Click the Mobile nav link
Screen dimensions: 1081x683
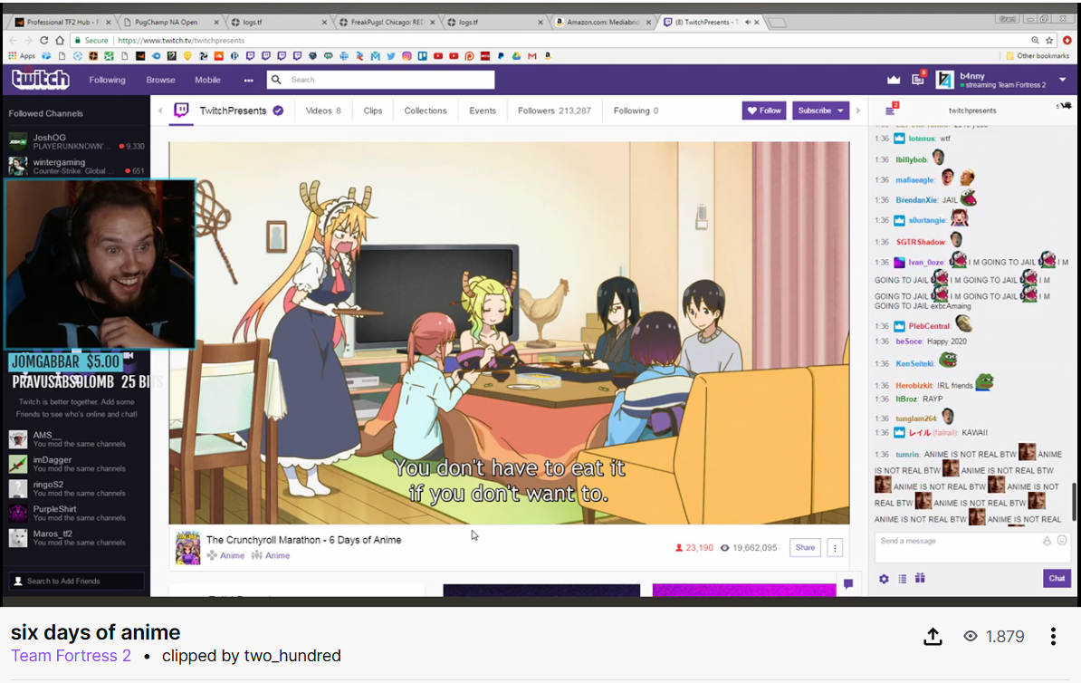(207, 80)
